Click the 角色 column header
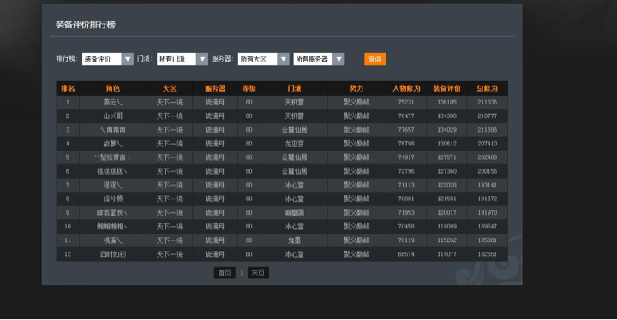 coord(113,88)
